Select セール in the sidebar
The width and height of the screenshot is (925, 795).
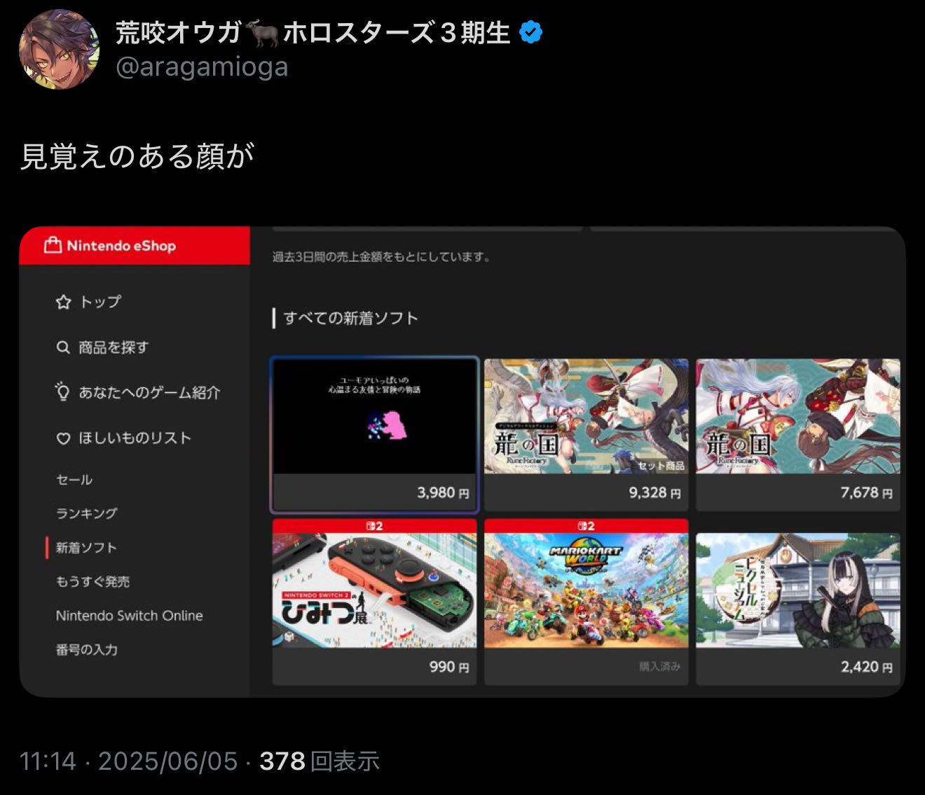pyautogui.click(x=74, y=480)
